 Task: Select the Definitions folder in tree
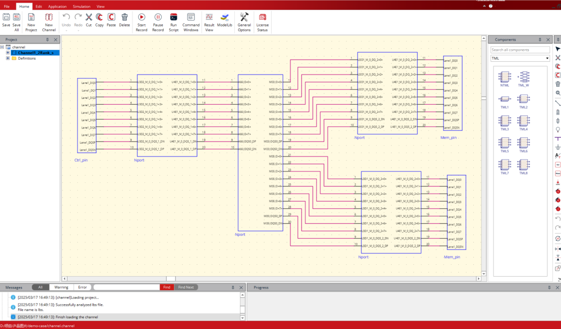click(x=27, y=58)
